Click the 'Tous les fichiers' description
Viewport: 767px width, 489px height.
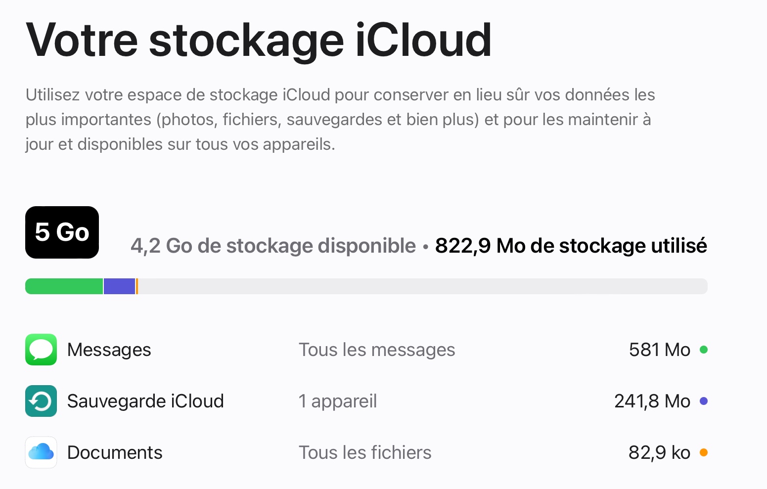365,452
